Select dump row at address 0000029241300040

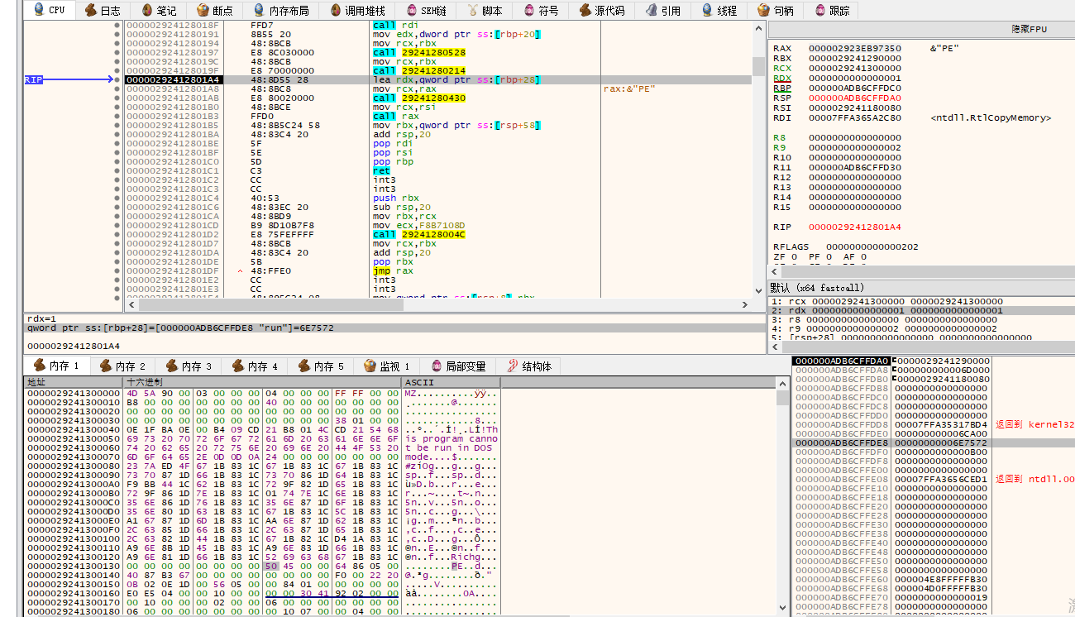click(263, 429)
